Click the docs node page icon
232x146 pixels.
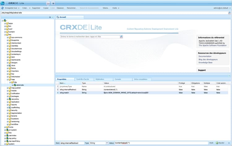(x=10, y=65)
